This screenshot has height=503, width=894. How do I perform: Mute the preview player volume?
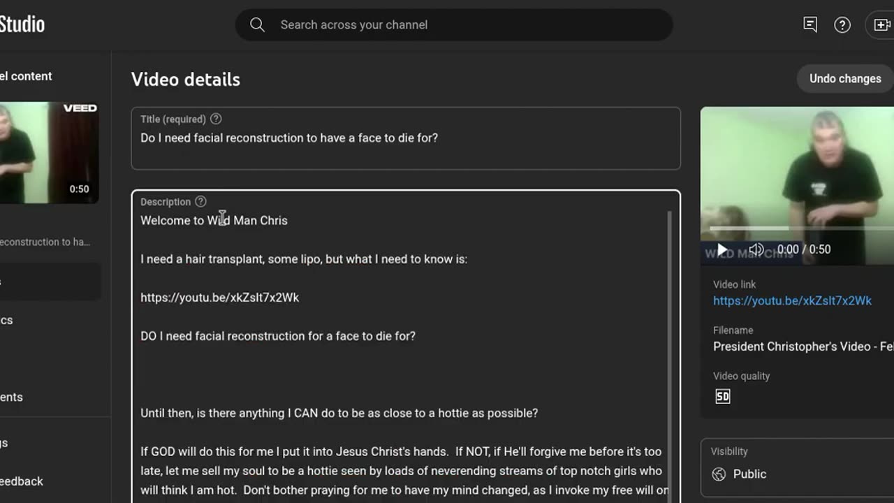(x=756, y=249)
